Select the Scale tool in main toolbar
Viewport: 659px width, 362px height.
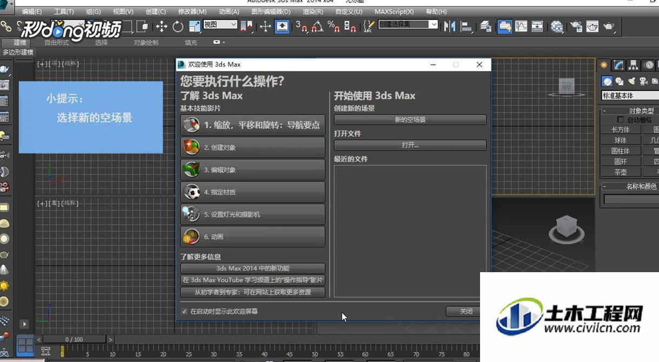pyautogui.click(x=195, y=27)
